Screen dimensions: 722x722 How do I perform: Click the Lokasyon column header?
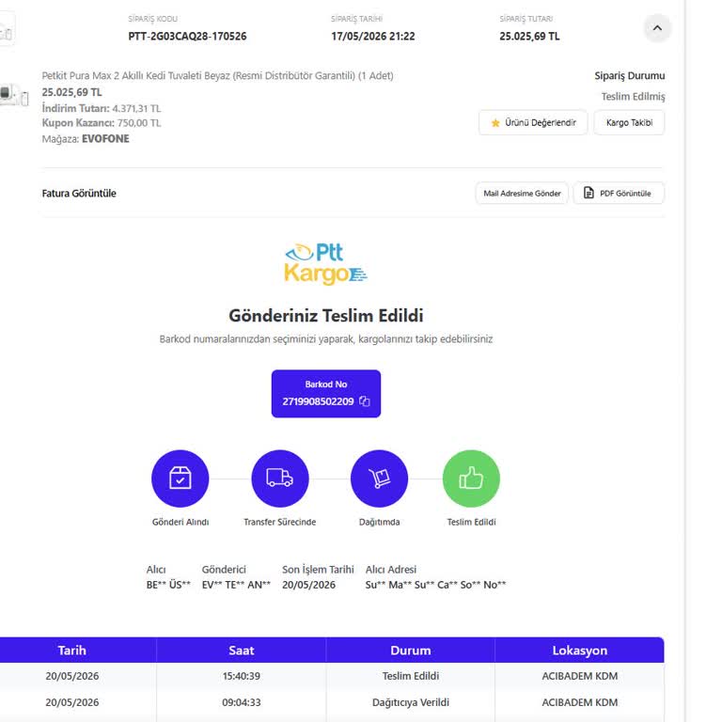tap(580, 651)
